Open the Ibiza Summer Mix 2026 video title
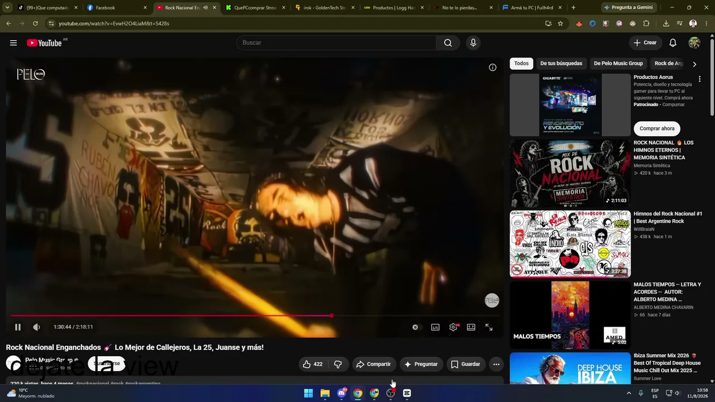The image size is (715, 402). click(x=667, y=363)
